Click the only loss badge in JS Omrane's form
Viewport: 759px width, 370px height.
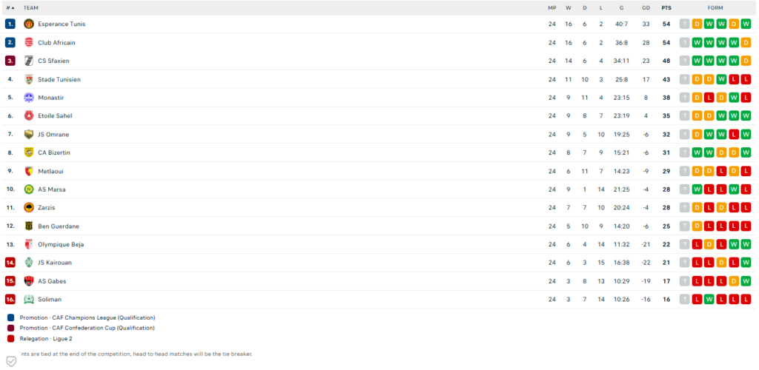(x=734, y=134)
